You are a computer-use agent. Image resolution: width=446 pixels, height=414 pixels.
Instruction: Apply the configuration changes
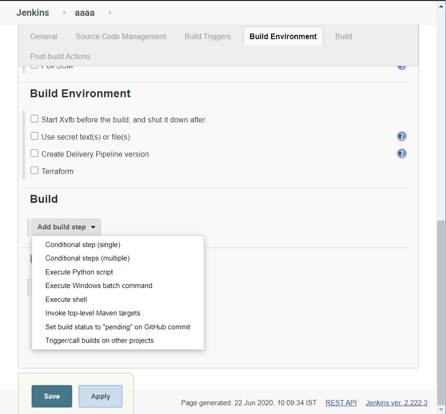[100, 396]
